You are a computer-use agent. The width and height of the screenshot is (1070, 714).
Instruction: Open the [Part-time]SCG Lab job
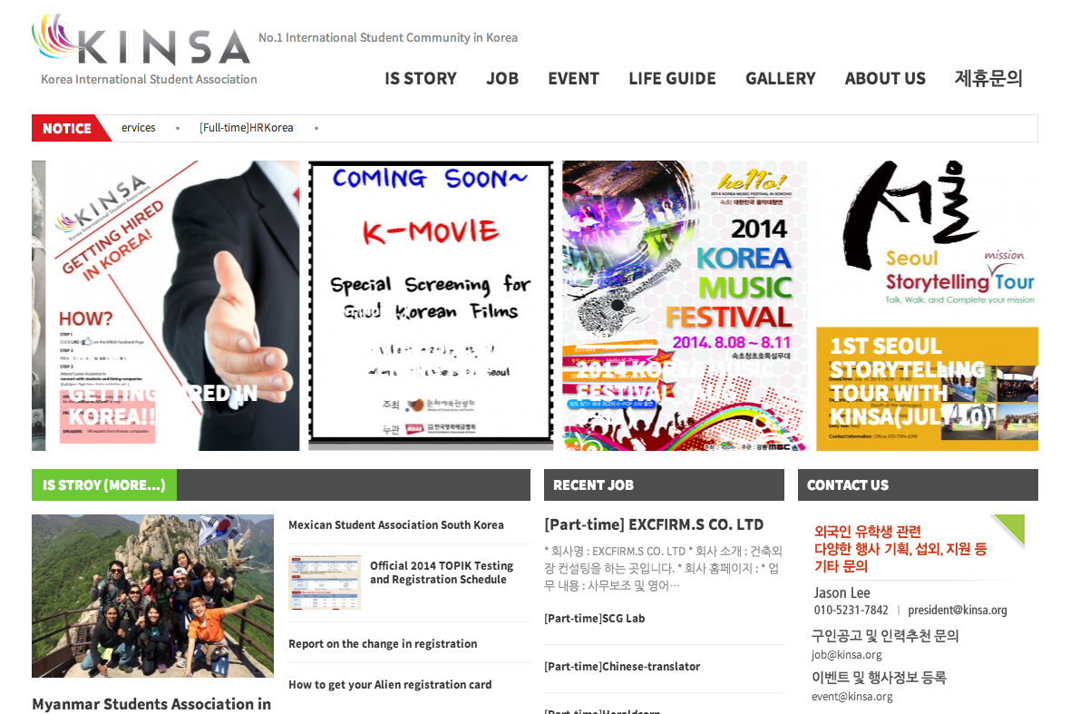point(594,619)
